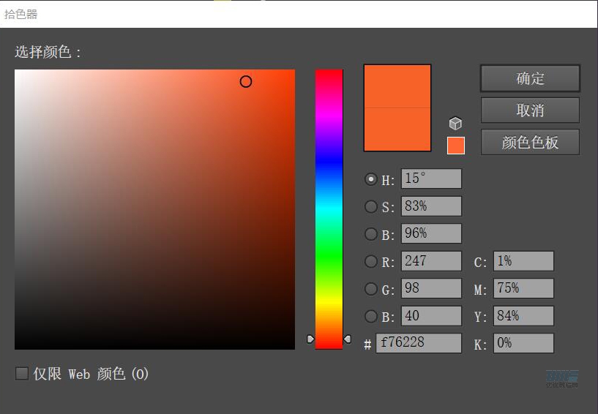Select the R red radio button
The height and width of the screenshot is (414, 598).
tap(371, 261)
